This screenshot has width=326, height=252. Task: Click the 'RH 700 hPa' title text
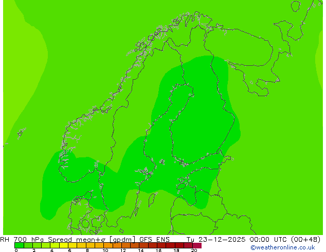(22, 240)
